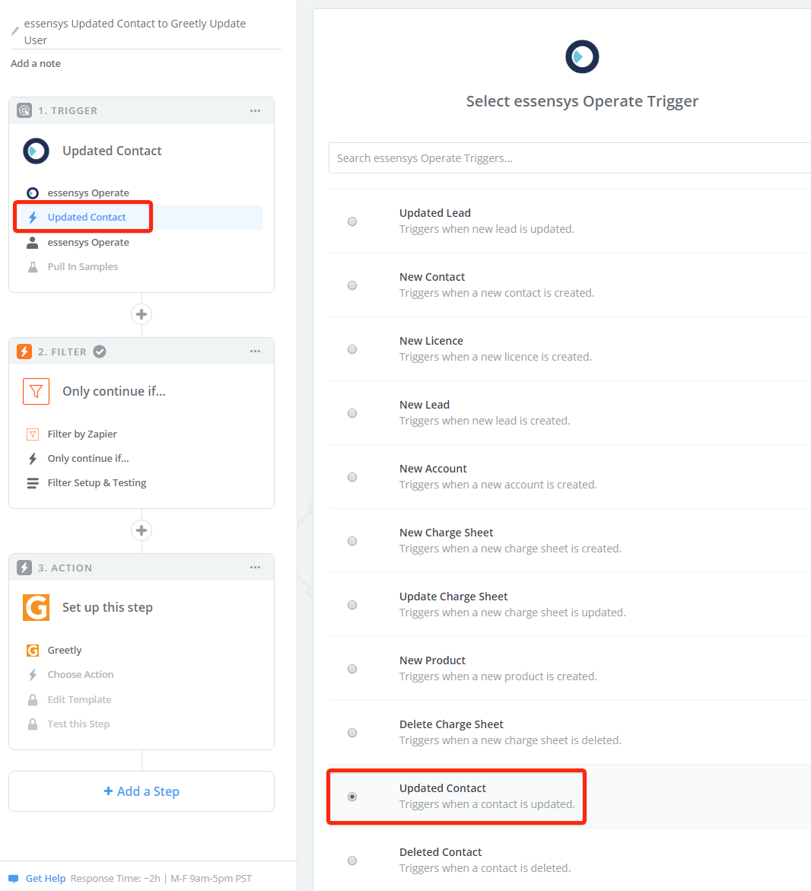
Task: Click the bolt icon beside Only continue if
Action: 33,459
